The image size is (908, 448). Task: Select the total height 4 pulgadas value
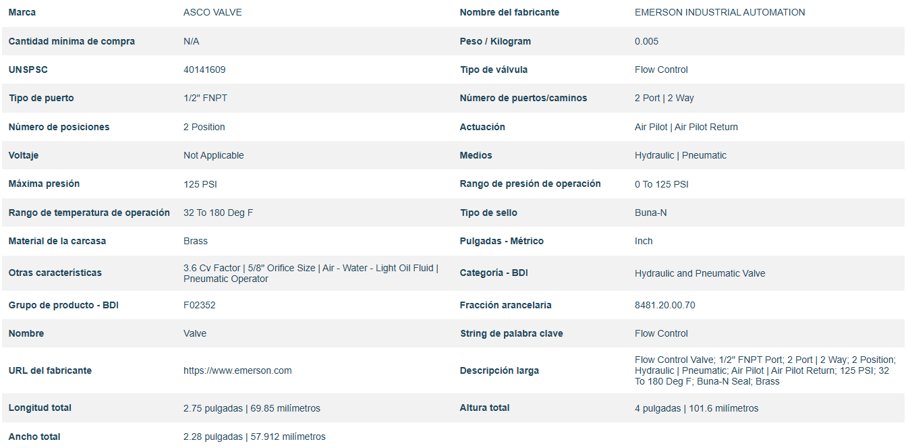(696, 408)
